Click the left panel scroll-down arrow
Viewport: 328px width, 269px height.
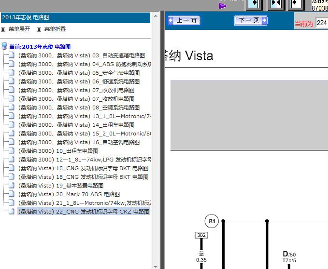click(x=156, y=267)
